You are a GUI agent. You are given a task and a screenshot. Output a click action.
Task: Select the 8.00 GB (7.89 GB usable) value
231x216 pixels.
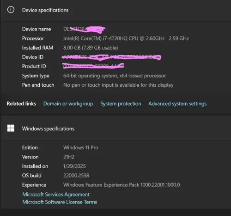pyautogui.click(x=91, y=48)
